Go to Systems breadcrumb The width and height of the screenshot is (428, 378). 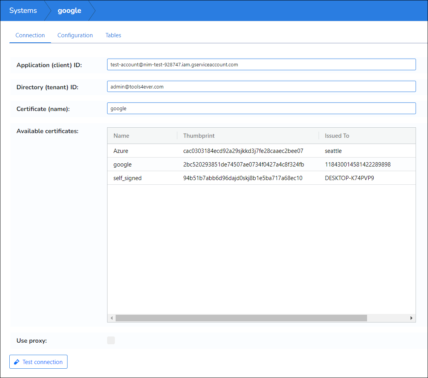pos(23,10)
